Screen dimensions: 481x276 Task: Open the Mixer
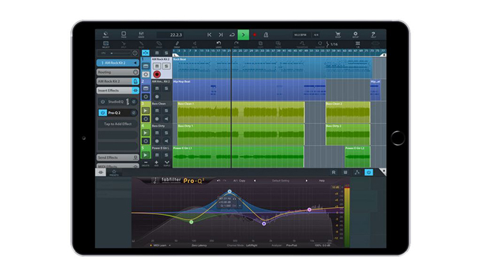141,35
